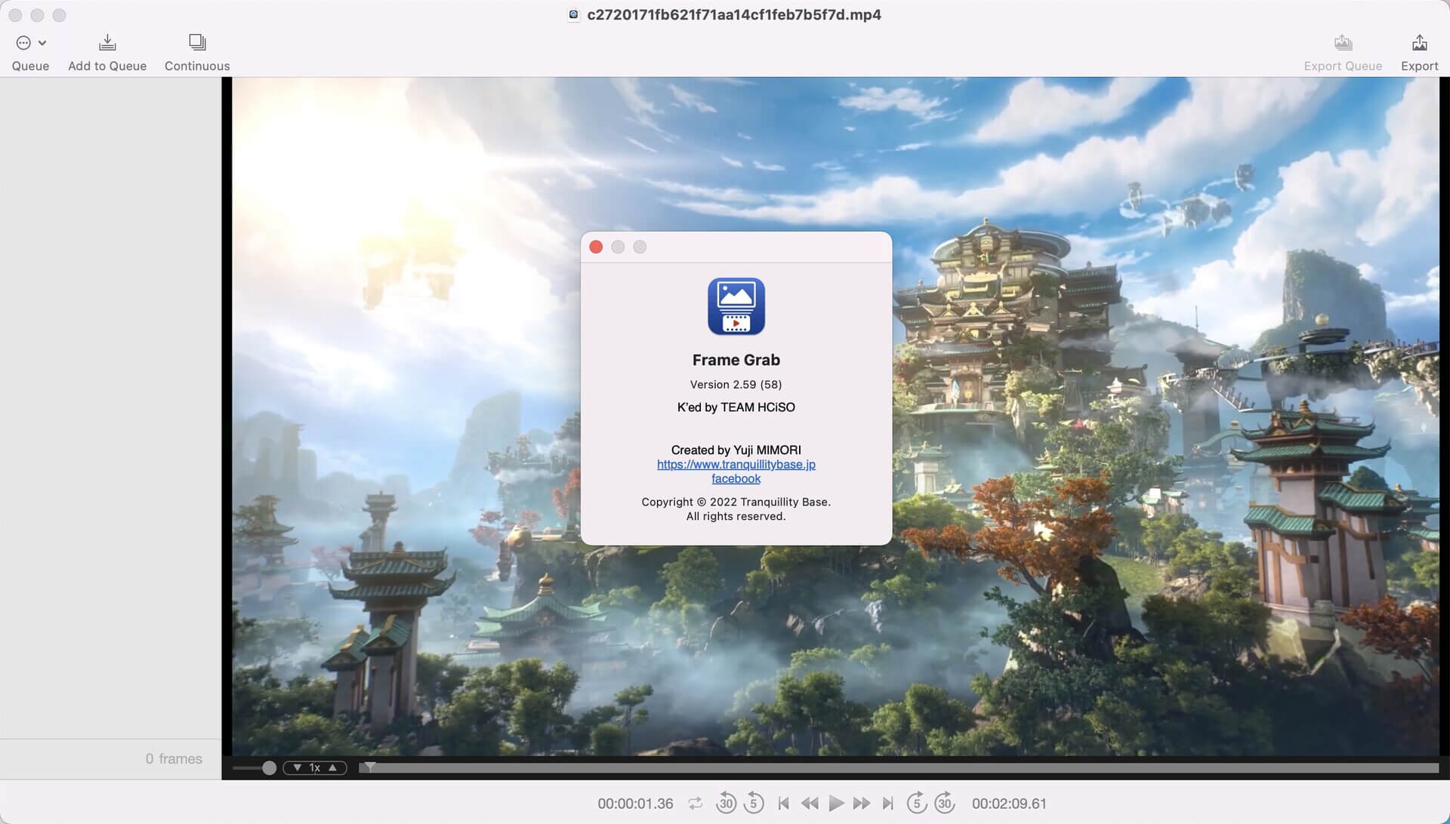This screenshot has height=824, width=1450.
Task: Click the 'Frame Grab' app name heading
Action: pos(736,360)
